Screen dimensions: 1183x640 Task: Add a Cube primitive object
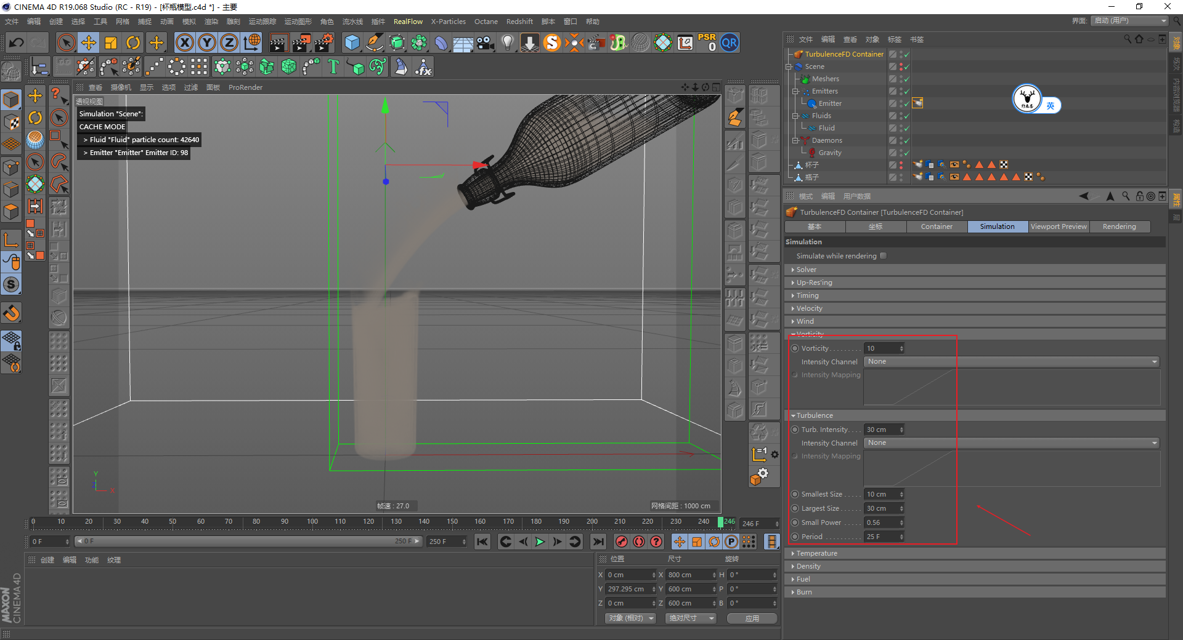click(x=352, y=43)
